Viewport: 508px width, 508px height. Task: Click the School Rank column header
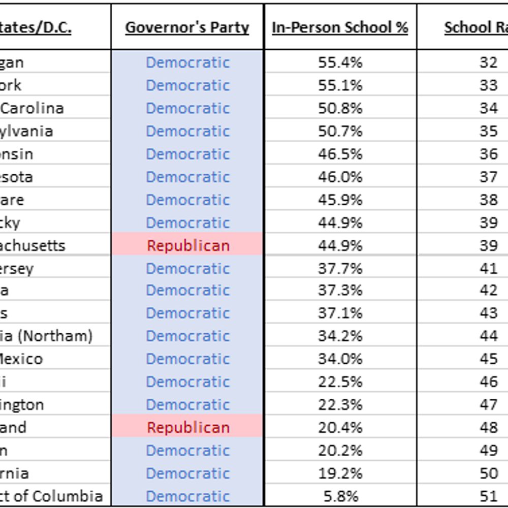[463, 27]
